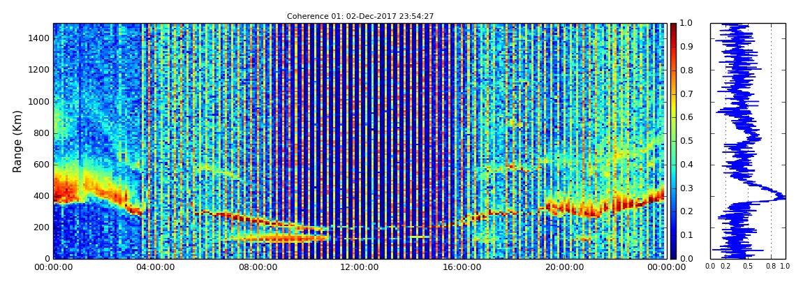Click the colorbar 0.4 tick label
The image size is (803, 284).
[685, 165]
